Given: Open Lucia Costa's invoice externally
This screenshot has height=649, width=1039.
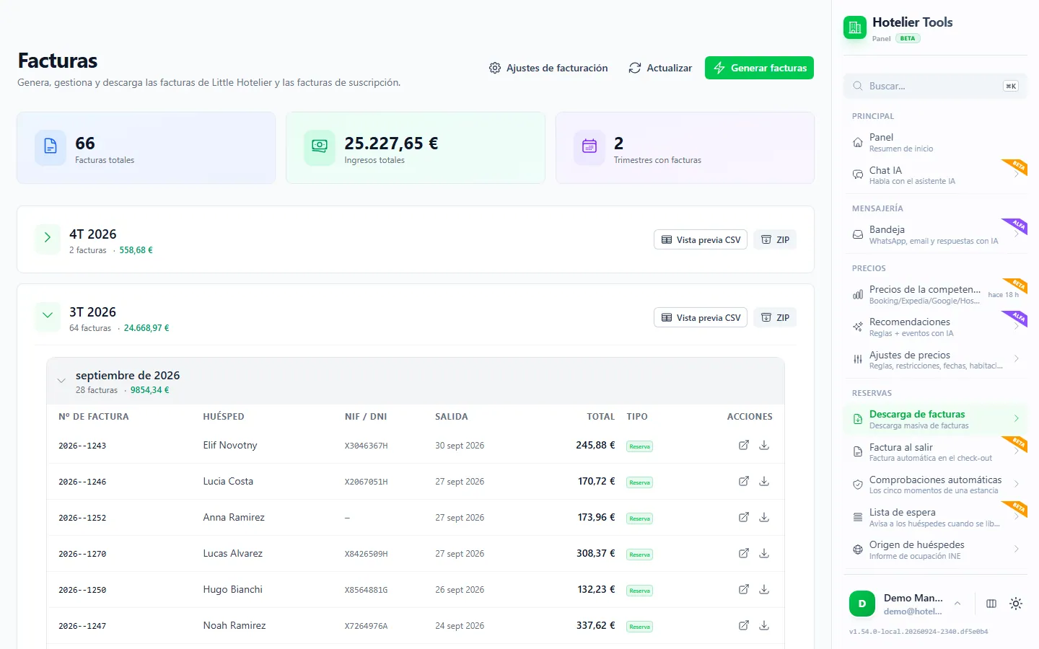Looking at the screenshot, I should [x=744, y=481].
